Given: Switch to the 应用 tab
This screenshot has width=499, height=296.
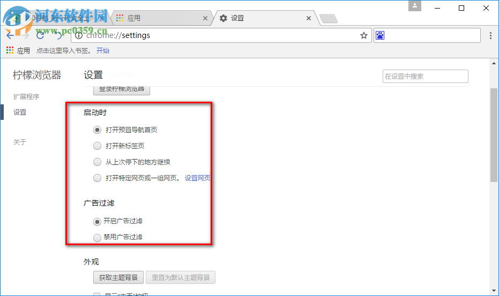Looking at the screenshot, I should (162, 18).
